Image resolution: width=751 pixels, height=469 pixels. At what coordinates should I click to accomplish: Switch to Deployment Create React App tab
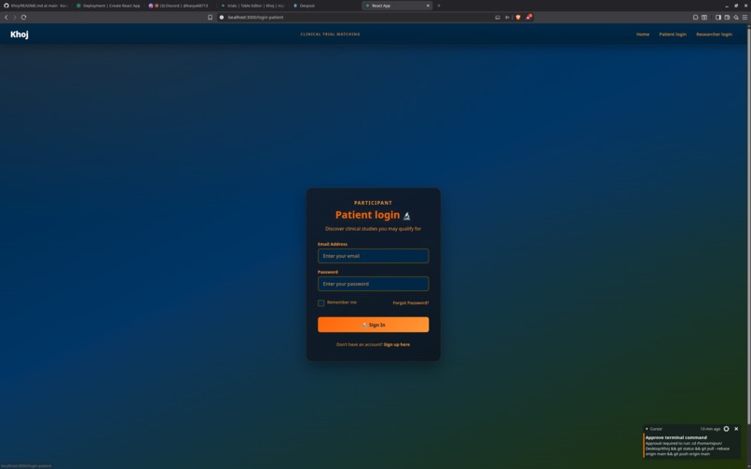click(x=109, y=6)
